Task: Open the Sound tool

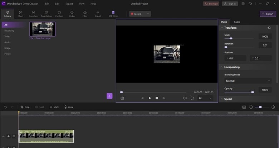Action: (98, 14)
